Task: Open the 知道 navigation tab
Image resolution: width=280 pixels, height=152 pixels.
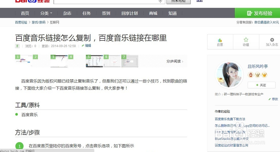Action: 172,13
